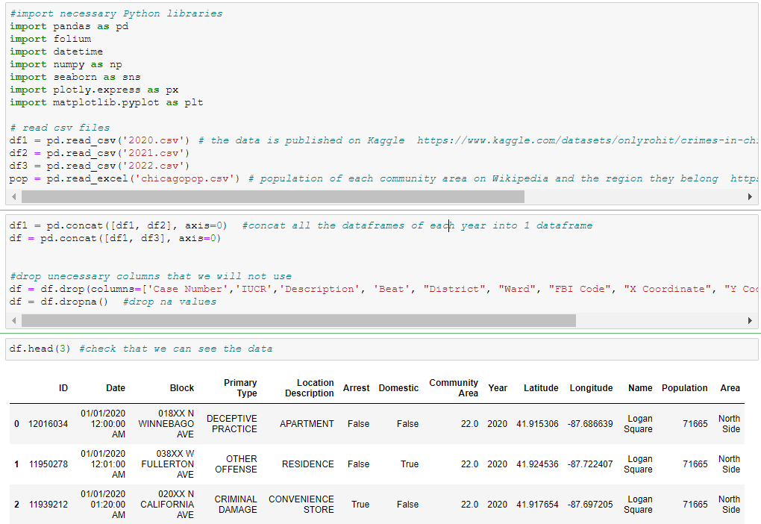Click the horizontal scrollbar thumb in second code cell

(298, 320)
